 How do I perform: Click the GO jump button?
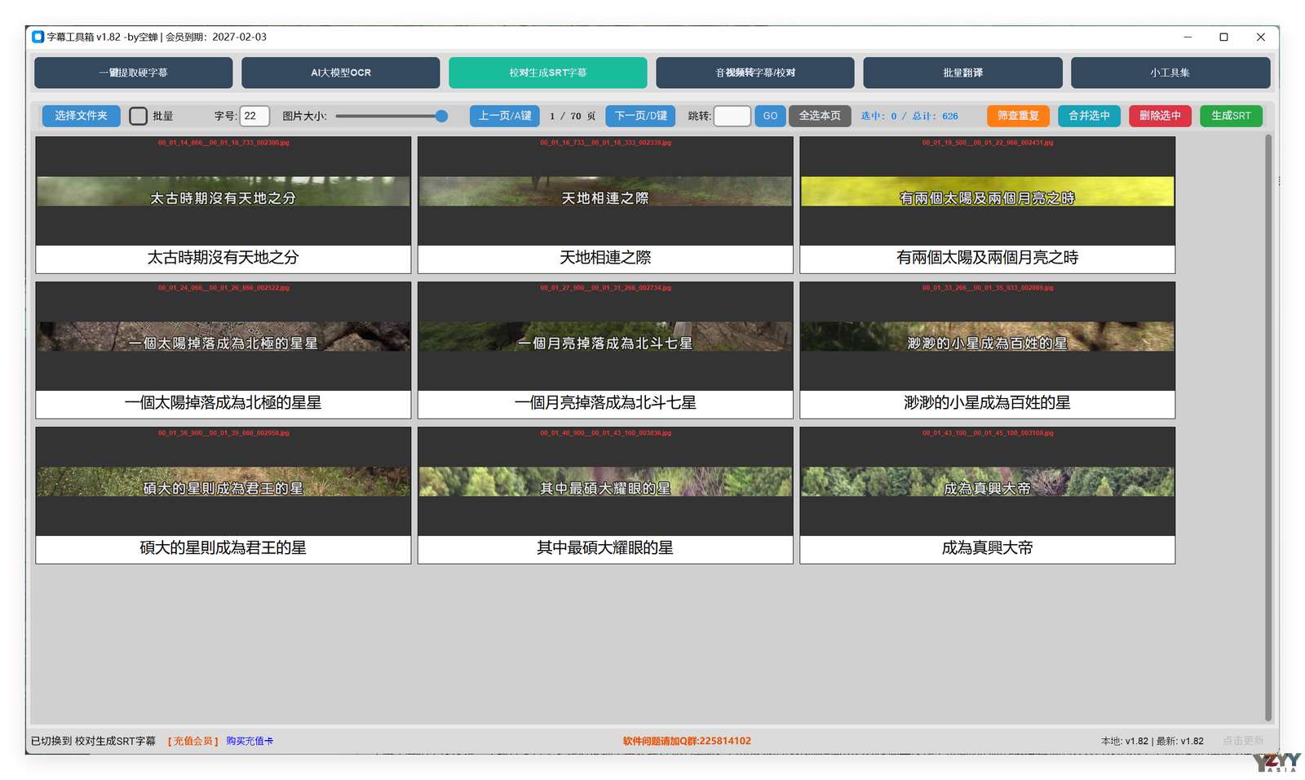pos(770,116)
